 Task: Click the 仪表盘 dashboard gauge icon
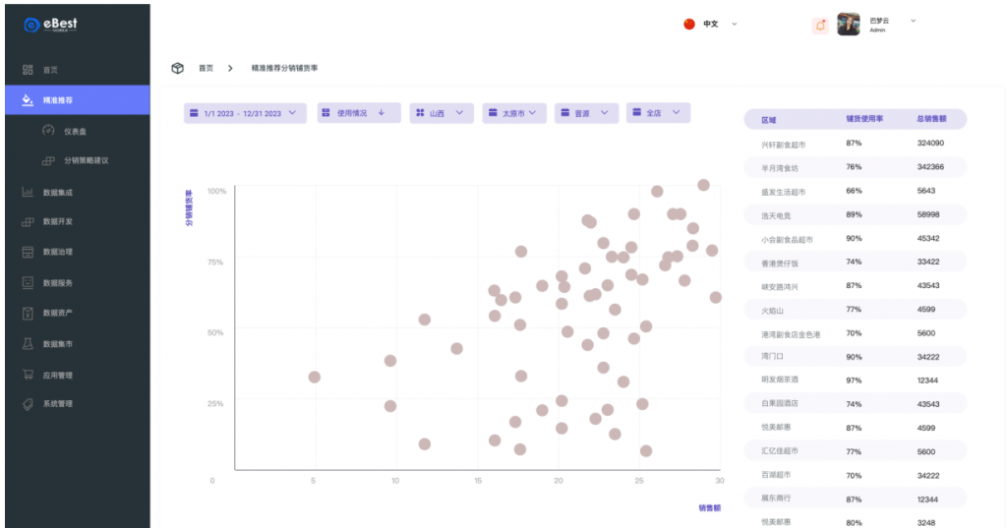(48, 131)
